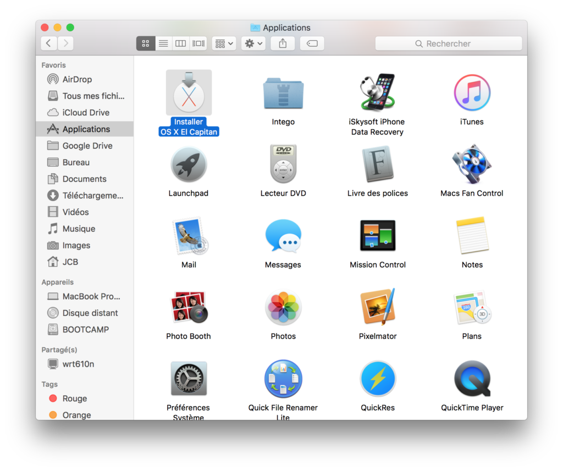
Task: Switch to icon view
Action: (145, 43)
